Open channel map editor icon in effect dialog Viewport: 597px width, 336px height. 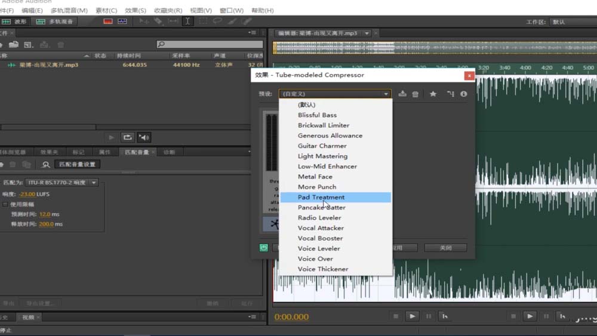pos(450,94)
